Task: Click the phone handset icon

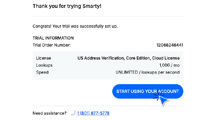Action: [73, 113]
